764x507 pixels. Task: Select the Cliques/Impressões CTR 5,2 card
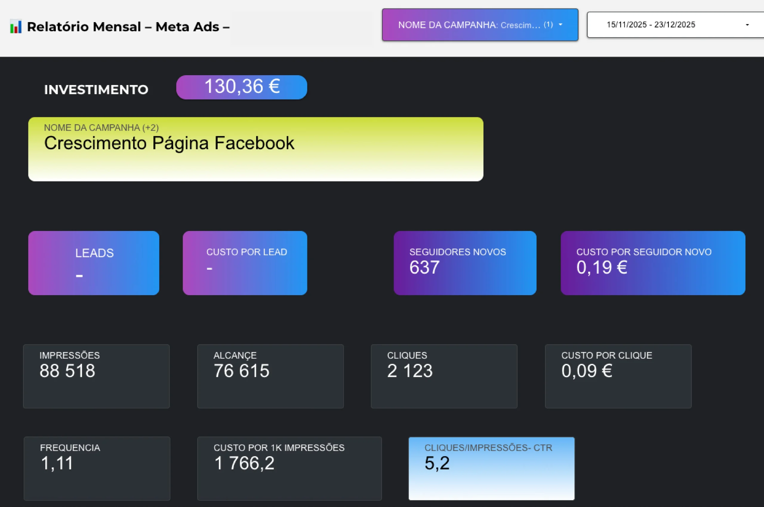492,469
